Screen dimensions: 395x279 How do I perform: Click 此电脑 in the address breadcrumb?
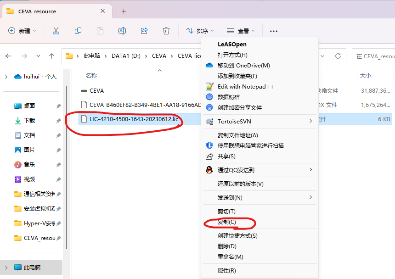[x=92, y=56]
